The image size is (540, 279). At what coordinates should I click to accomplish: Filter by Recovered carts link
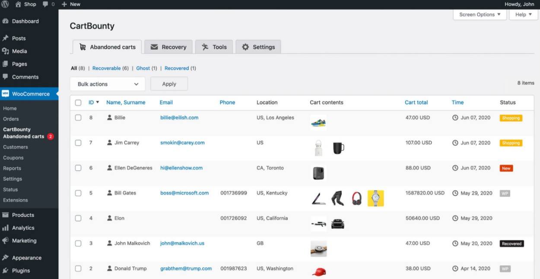pos(177,68)
